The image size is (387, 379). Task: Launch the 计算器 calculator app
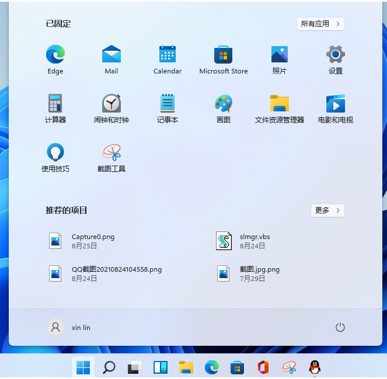coord(55,108)
